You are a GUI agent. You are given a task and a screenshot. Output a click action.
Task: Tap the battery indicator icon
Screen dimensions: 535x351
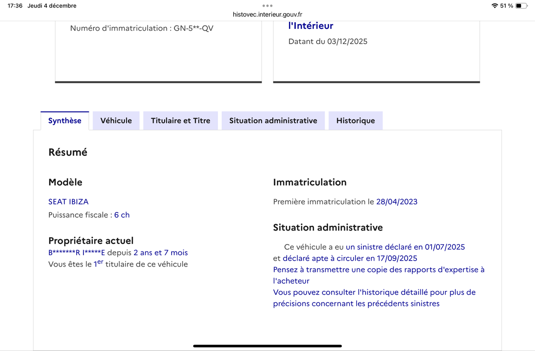point(522,6)
